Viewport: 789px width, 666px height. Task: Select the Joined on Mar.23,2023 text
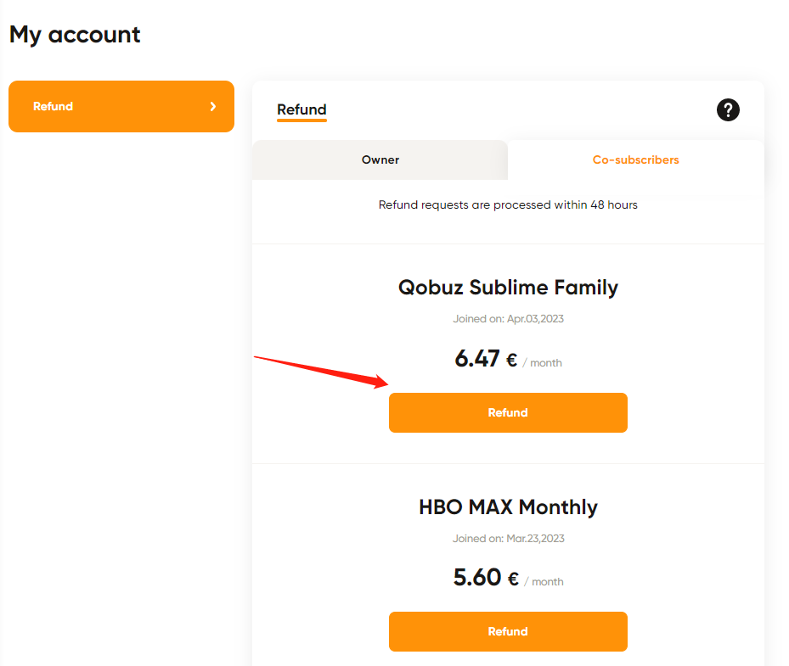[508, 539]
